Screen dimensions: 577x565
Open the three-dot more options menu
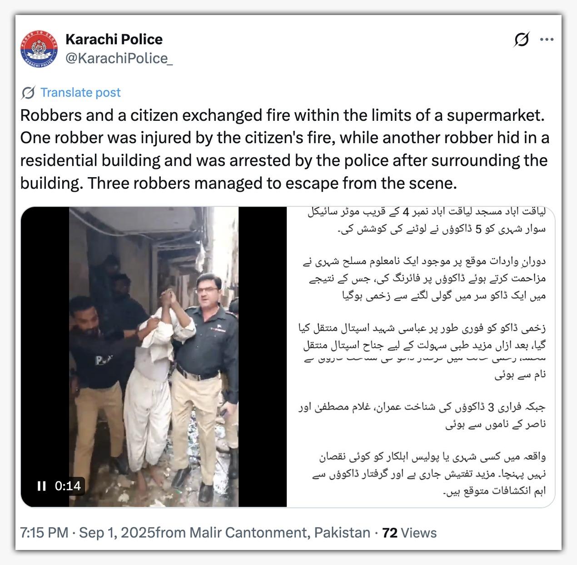pyautogui.click(x=547, y=40)
